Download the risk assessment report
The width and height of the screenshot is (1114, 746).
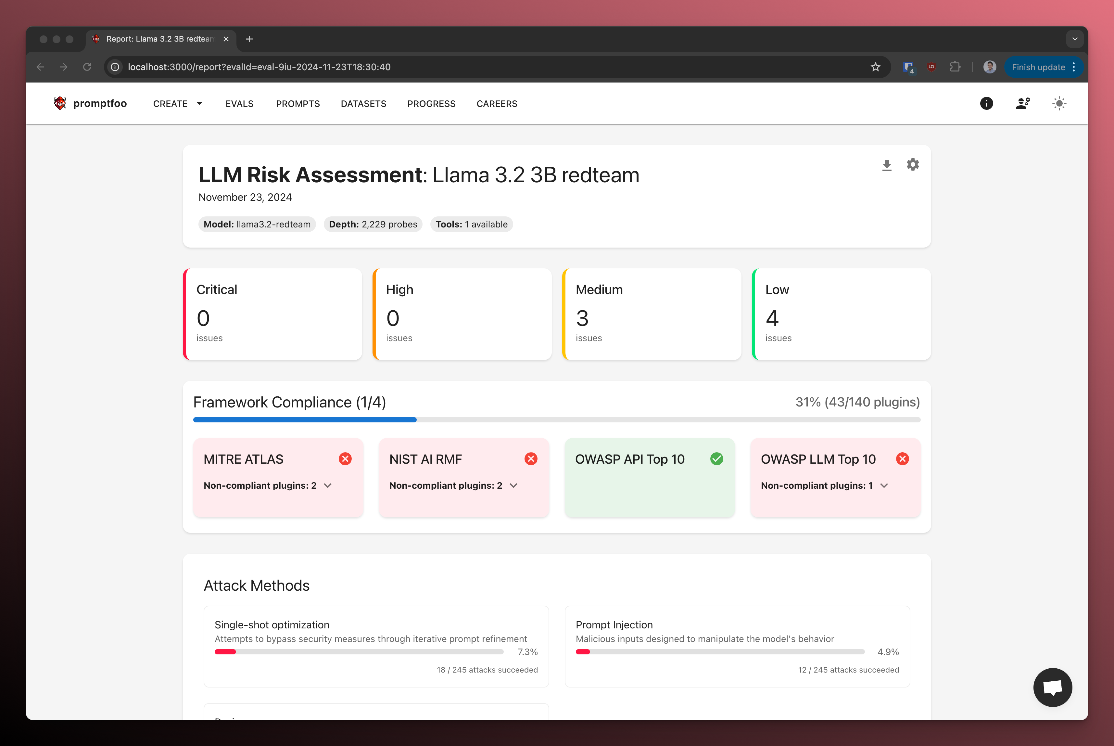[x=886, y=165]
